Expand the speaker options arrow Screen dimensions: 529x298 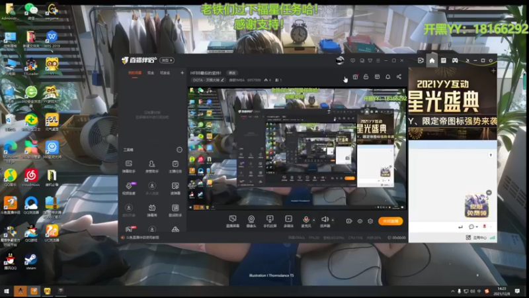333,221
